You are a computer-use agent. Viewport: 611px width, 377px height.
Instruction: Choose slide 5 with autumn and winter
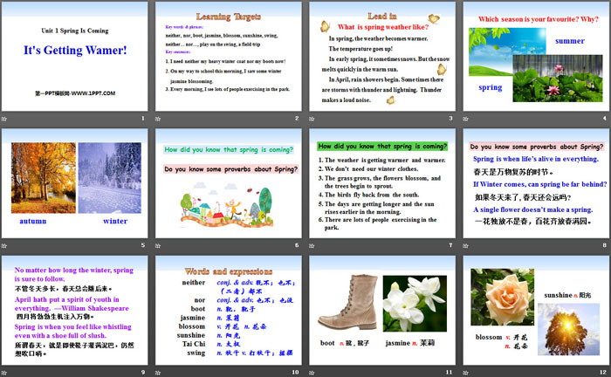pos(74,183)
